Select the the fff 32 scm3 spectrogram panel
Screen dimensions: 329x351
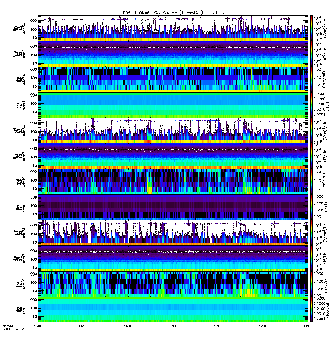tap(173, 258)
